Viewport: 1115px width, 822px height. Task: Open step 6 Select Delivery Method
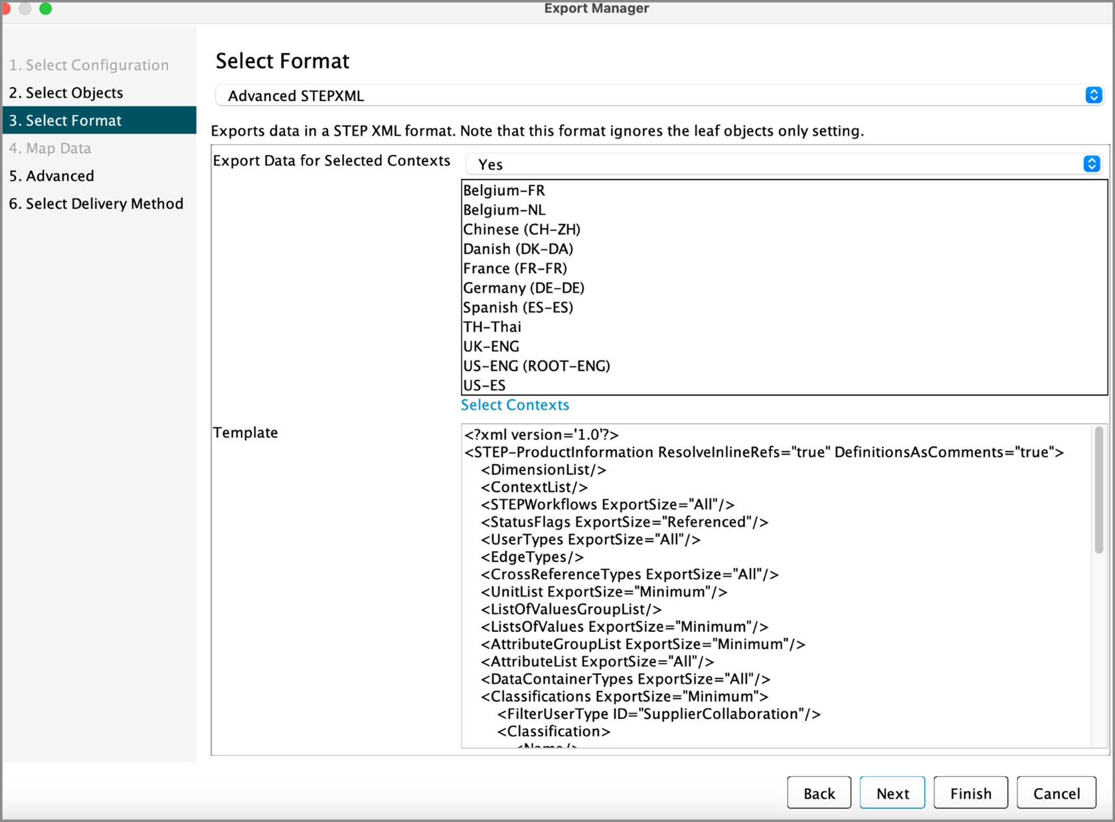pyautogui.click(x=96, y=204)
